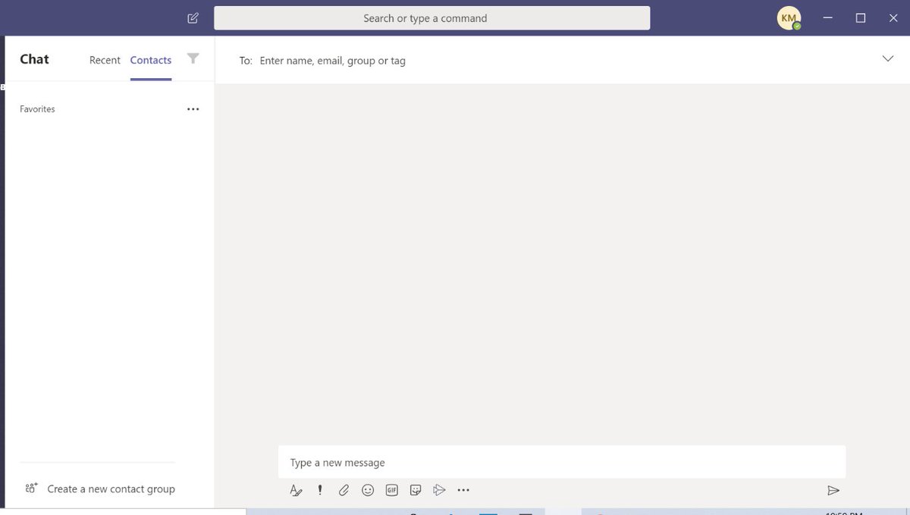The image size is (910, 515).
Task: Open the KM profile avatar menu
Action: point(789,18)
